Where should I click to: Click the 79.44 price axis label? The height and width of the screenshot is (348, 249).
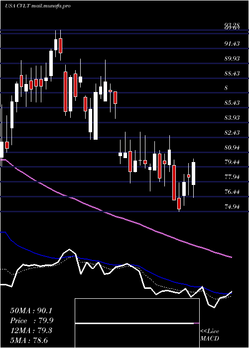(x=232, y=162)
